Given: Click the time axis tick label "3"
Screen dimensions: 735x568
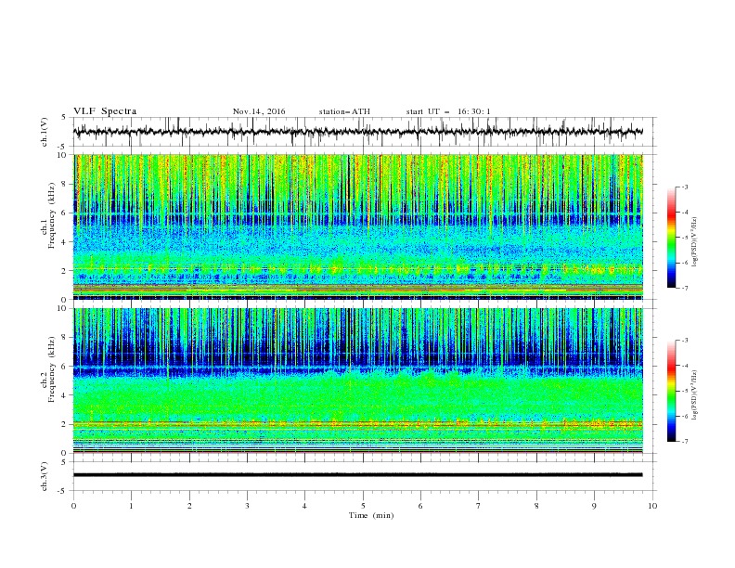Looking at the screenshot, I should pos(247,506).
